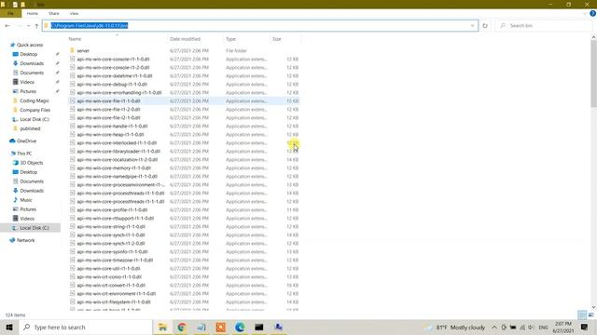Screen dimensions: 597x335
Task: Open the View ribbon tab
Action: click(x=74, y=13)
